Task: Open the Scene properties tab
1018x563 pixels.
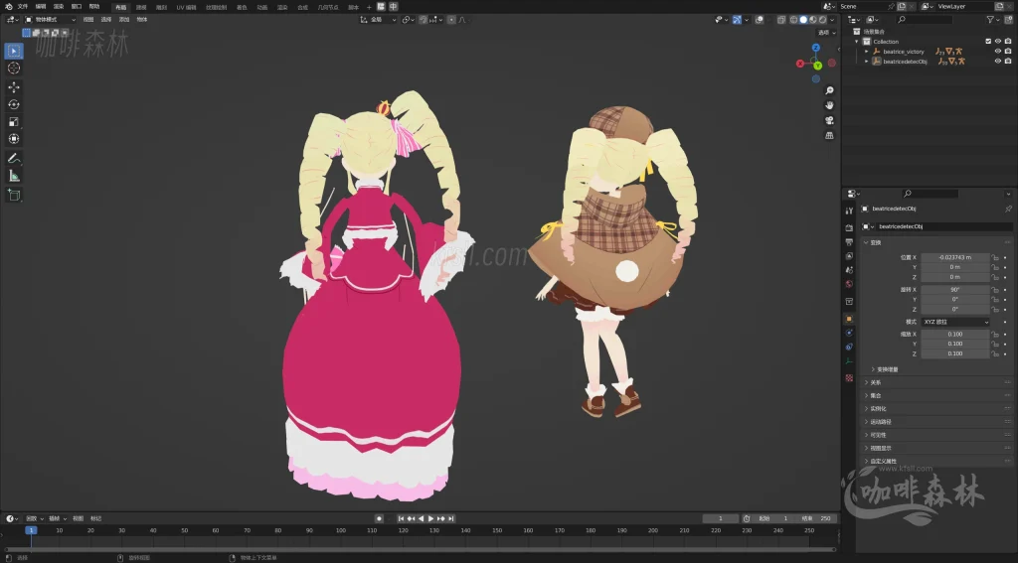Action: tap(849, 270)
